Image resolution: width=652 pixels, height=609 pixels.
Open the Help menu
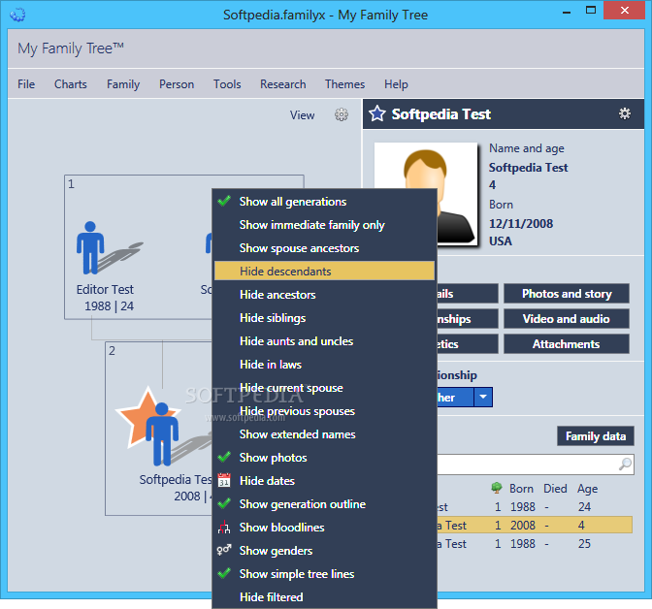coord(396,84)
